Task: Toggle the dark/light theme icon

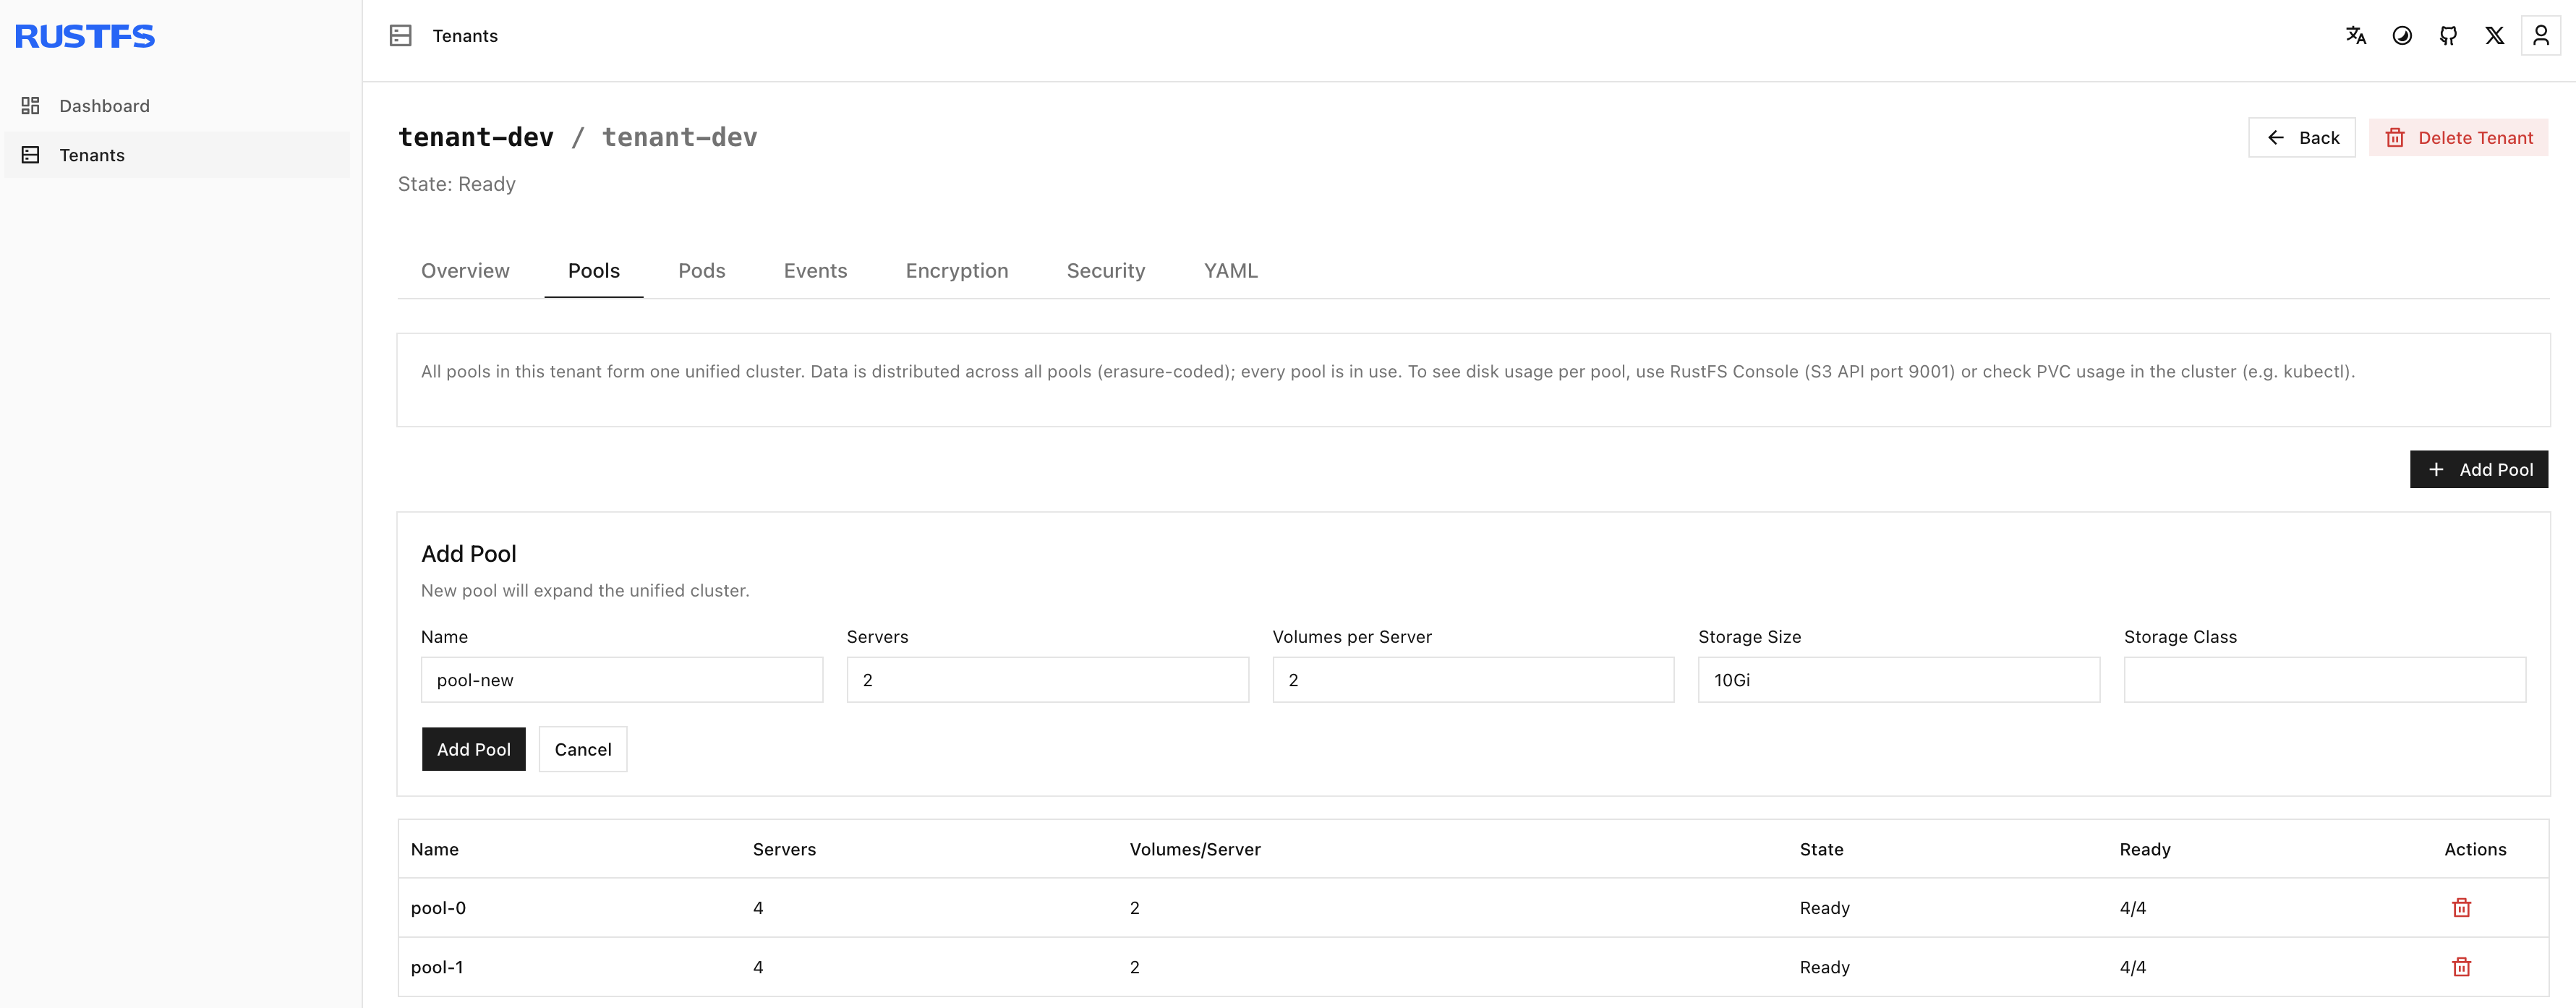Action: pos(2402,36)
